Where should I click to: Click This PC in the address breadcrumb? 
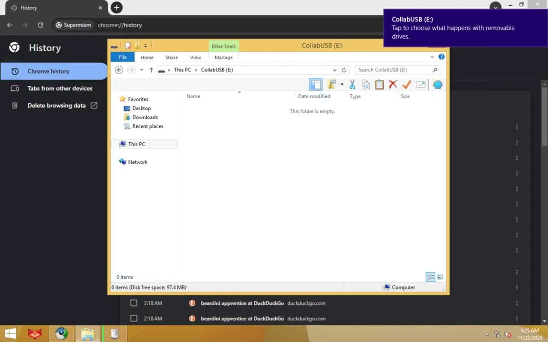[182, 70]
